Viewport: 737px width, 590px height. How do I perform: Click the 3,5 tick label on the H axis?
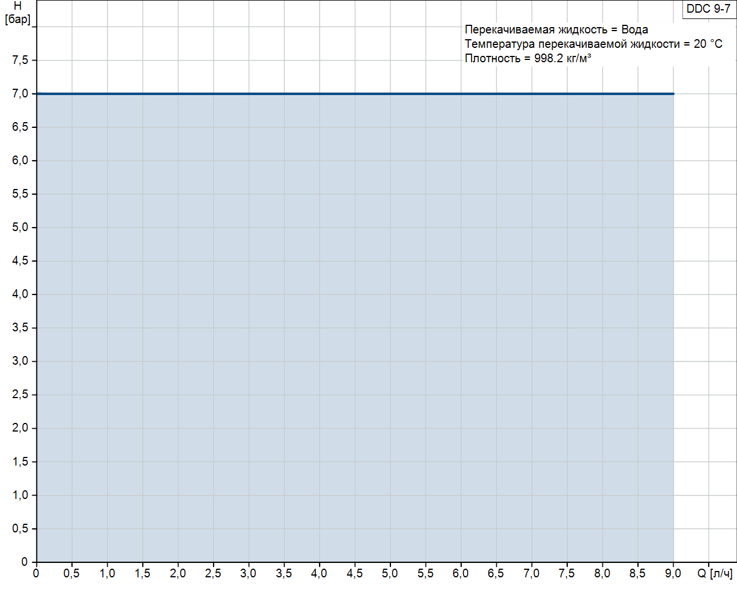coord(20,327)
